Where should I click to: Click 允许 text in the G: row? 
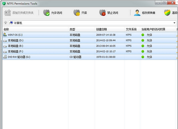(x=150, y=57)
